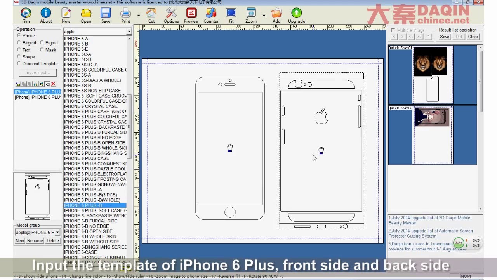Viewport: 497px width, 280px height.
Task: Click the phone preview thumbnail at lower left
Action: (37, 196)
